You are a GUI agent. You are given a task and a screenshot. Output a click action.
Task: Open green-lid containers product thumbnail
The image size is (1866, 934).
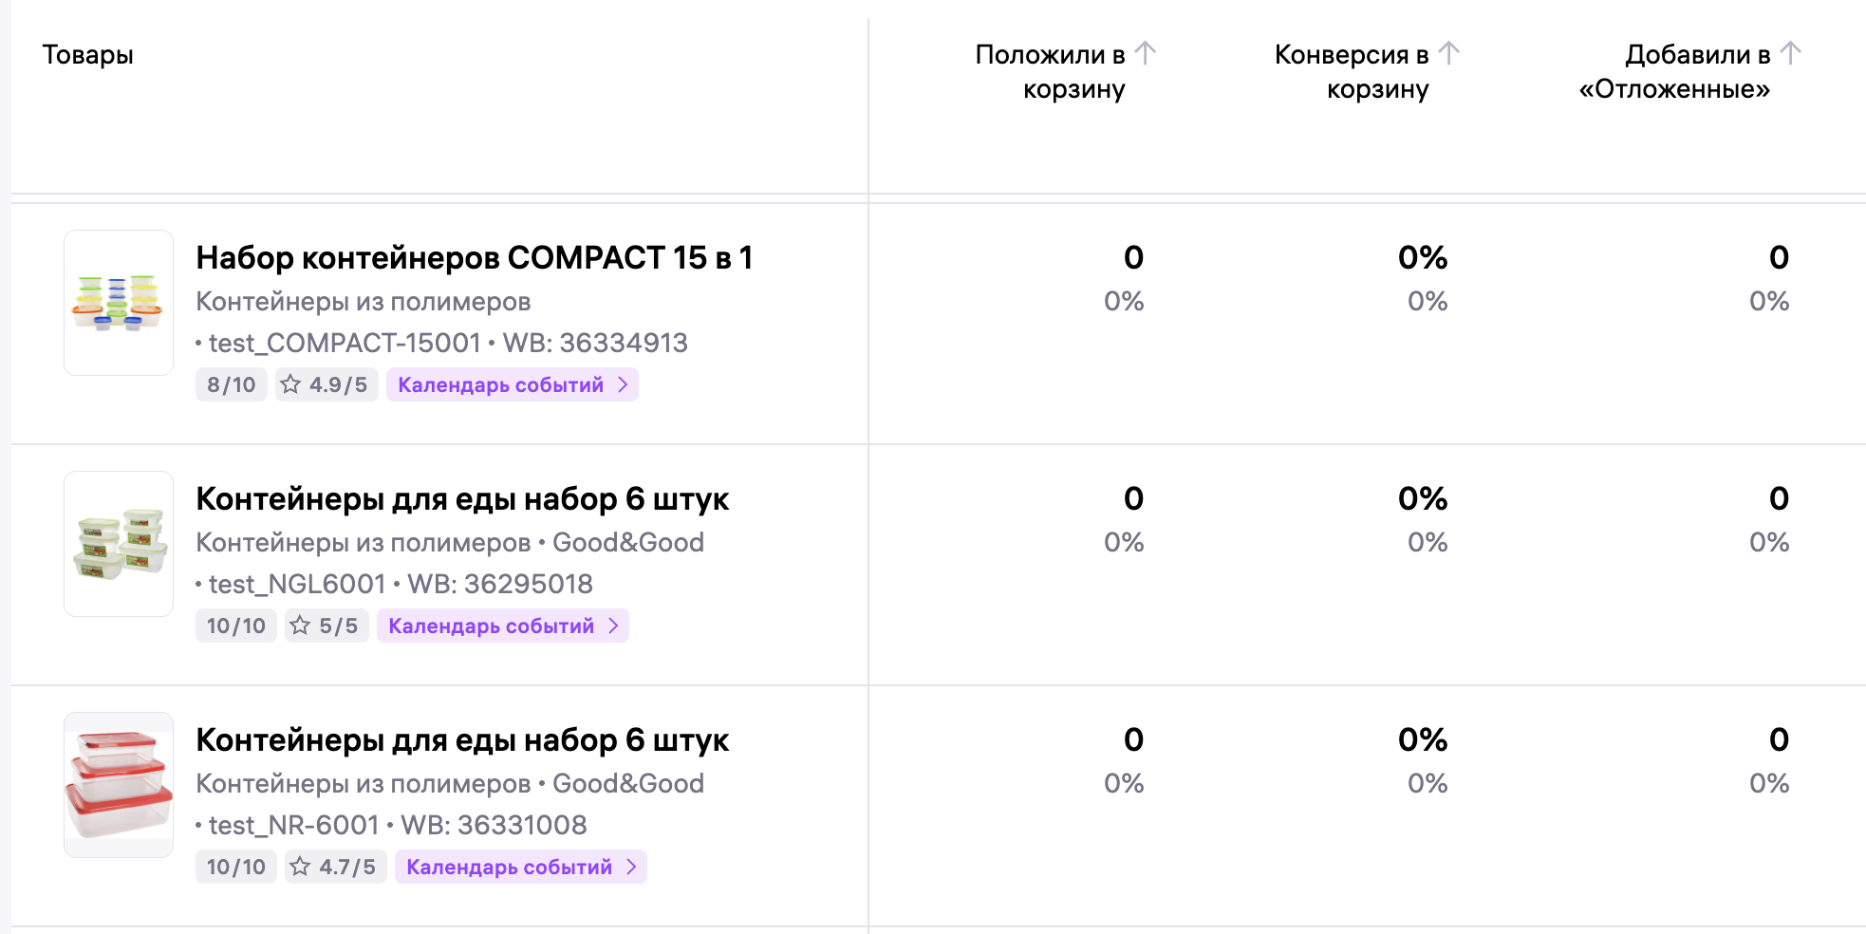[119, 544]
